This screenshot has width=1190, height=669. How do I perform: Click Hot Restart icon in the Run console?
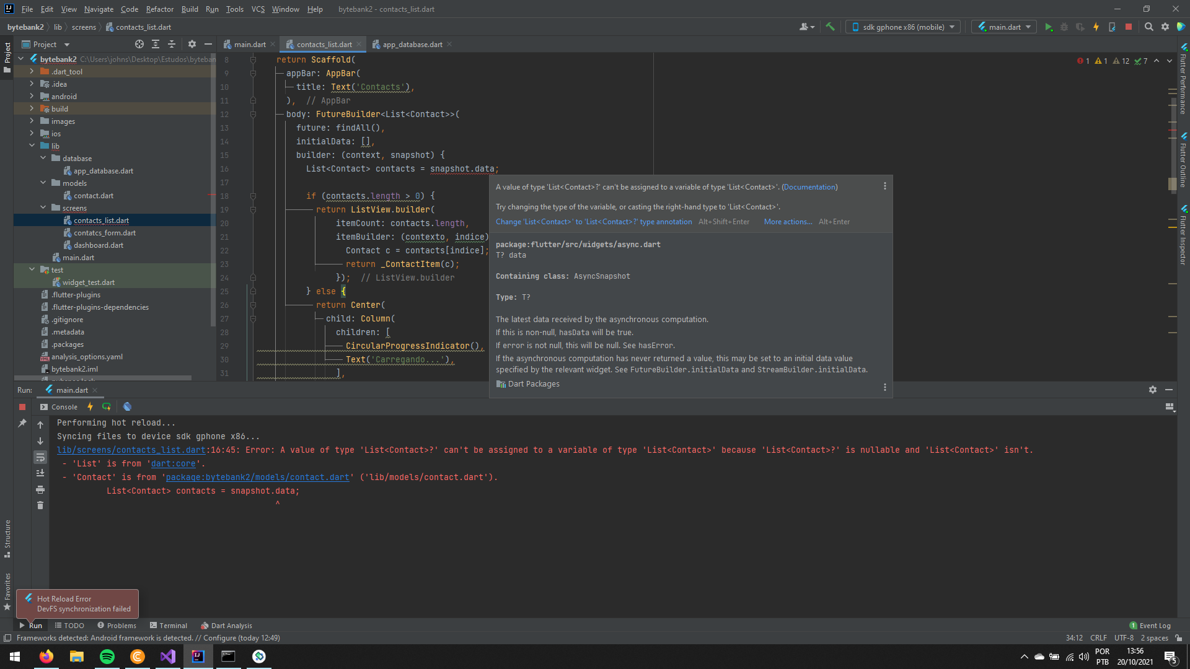click(x=107, y=407)
